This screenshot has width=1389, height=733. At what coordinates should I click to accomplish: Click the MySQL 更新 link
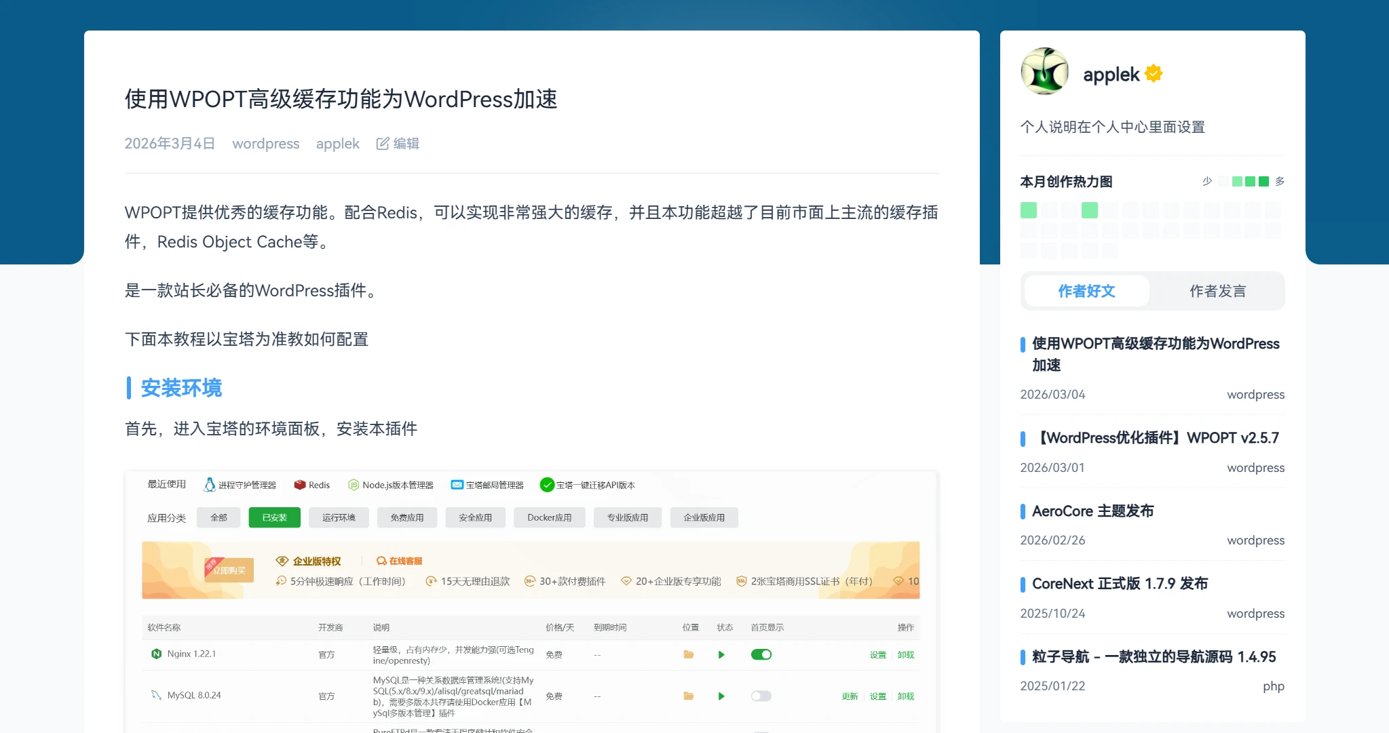(850, 696)
